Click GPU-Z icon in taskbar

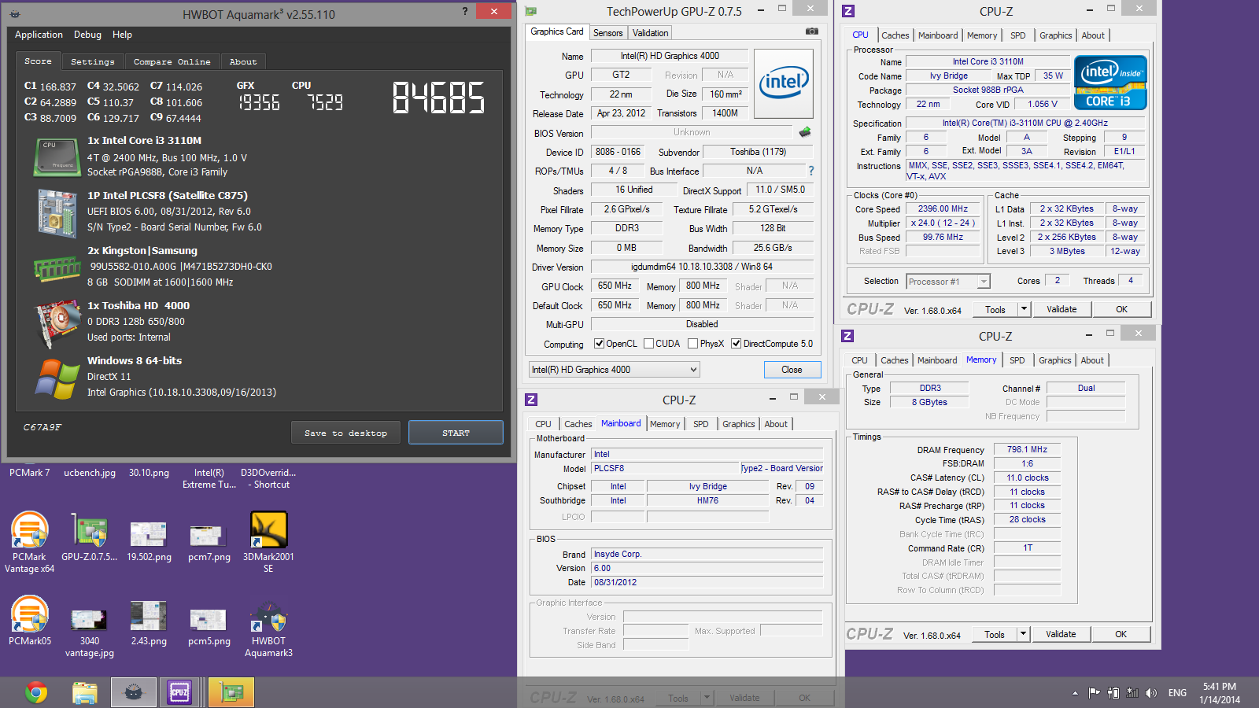pyautogui.click(x=231, y=692)
